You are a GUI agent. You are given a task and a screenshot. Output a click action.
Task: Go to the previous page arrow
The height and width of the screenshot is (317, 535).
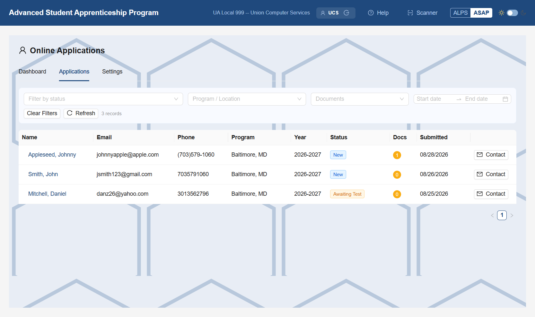[492, 215]
